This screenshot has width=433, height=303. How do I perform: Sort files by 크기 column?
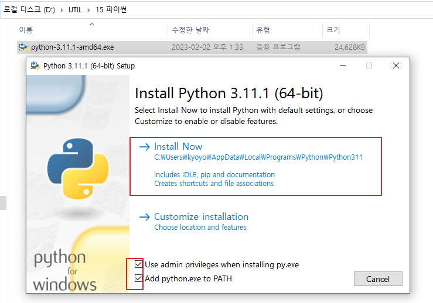click(333, 30)
